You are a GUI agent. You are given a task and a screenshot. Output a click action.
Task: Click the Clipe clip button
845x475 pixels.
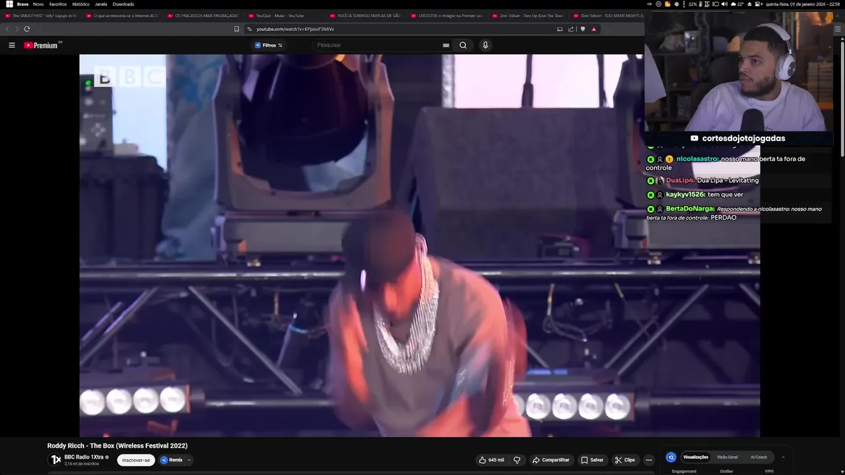pos(625,460)
